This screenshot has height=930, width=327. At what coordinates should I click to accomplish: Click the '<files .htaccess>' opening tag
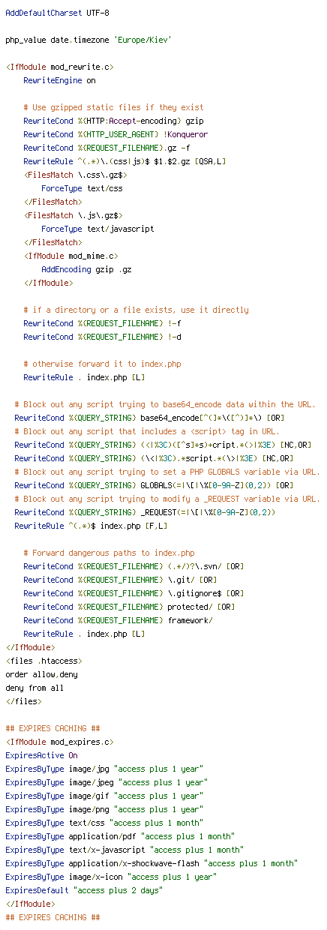pyautogui.click(x=43, y=661)
